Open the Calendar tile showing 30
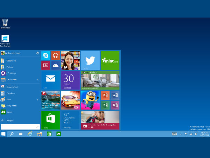 click(x=70, y=80)
